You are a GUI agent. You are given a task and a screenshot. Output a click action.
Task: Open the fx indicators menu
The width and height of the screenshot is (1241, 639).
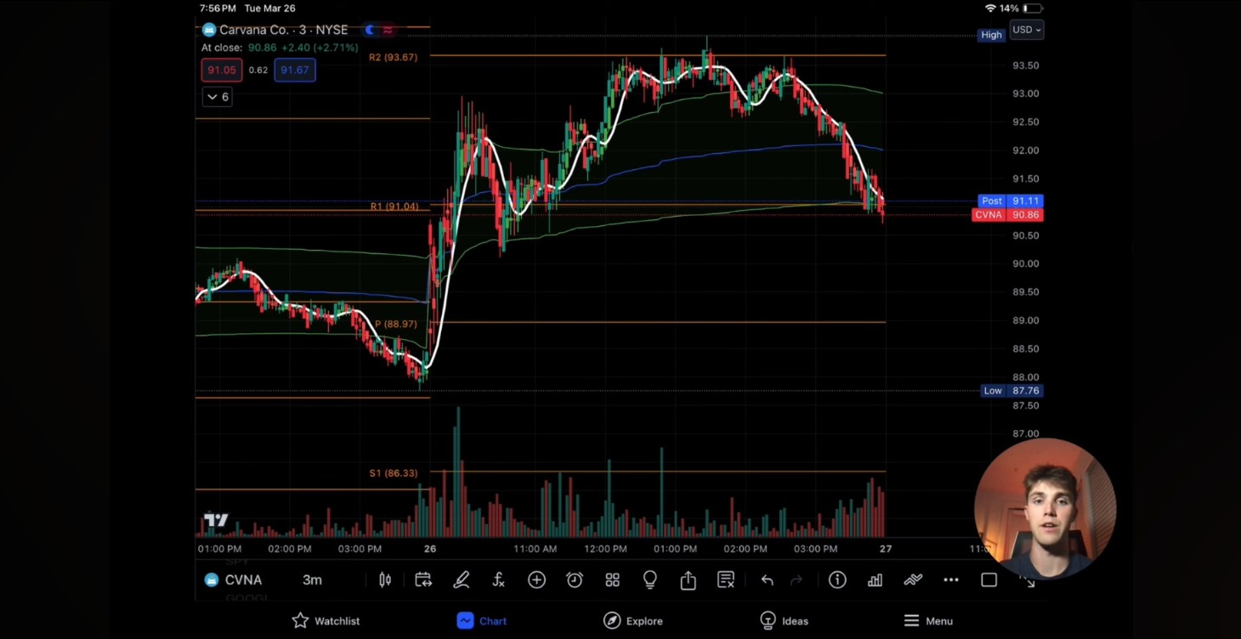[499, 580]
